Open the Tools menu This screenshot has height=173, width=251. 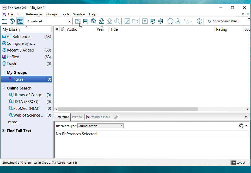65,14
